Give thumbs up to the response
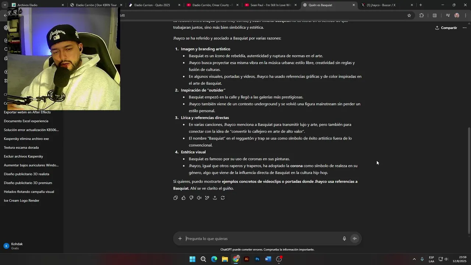This screenshot has width=471, height=265. coord(183,198)
